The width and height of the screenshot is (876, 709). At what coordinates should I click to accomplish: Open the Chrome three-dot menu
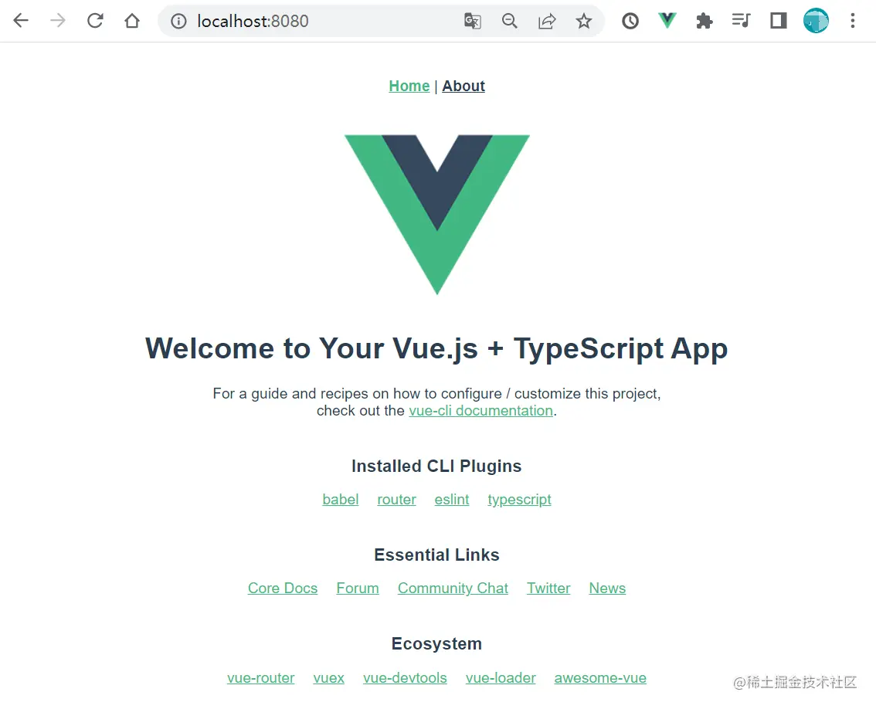[x=853, y=21]
